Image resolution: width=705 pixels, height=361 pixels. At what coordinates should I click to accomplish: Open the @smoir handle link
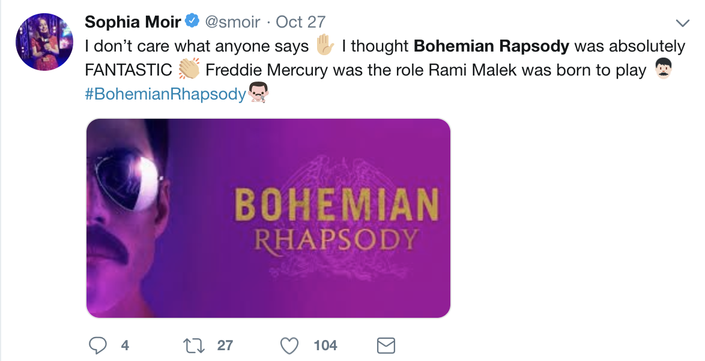point(232,22)
